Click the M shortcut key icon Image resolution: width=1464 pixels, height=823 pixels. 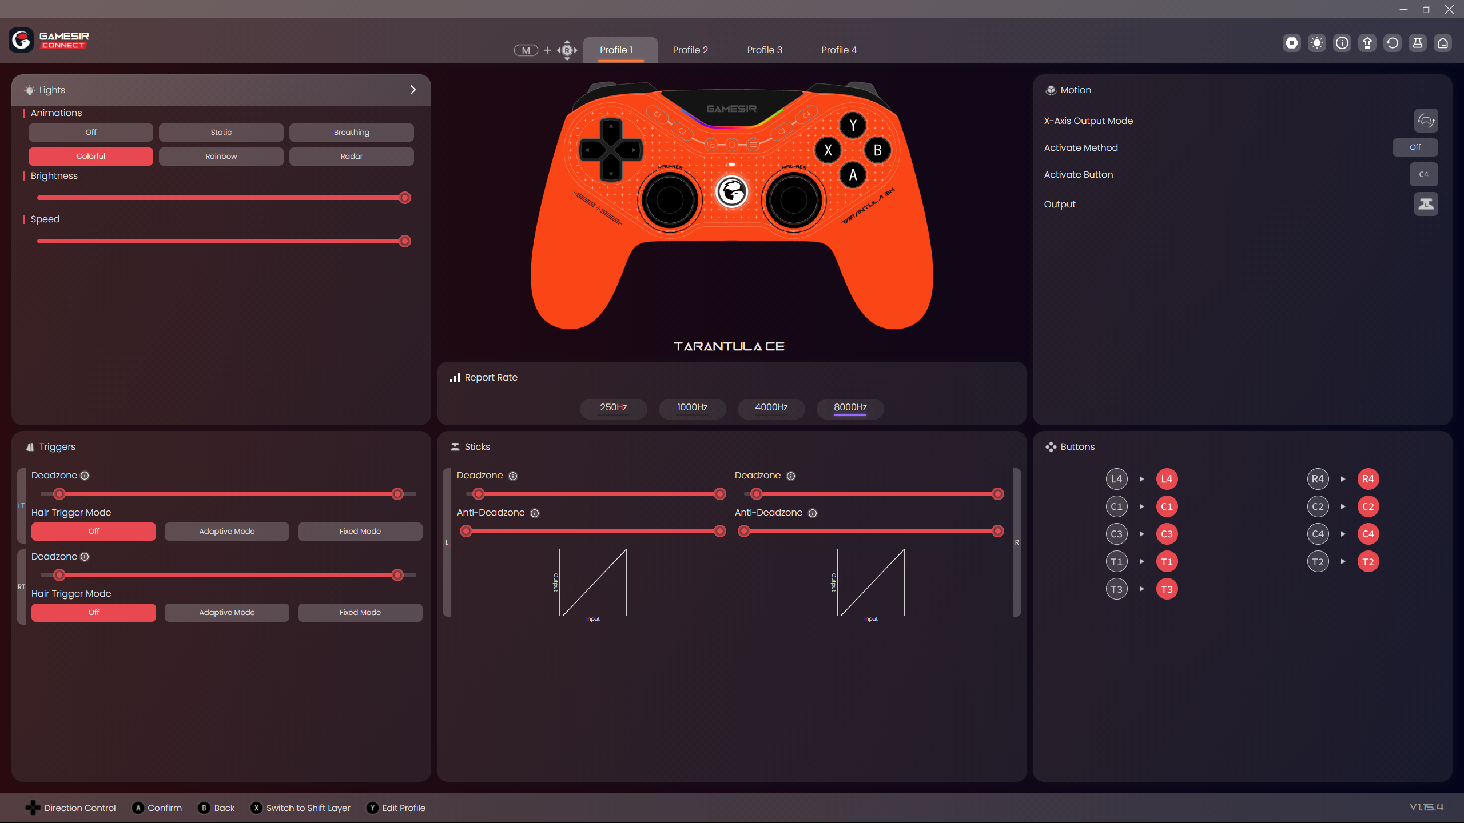coord(526,50)
